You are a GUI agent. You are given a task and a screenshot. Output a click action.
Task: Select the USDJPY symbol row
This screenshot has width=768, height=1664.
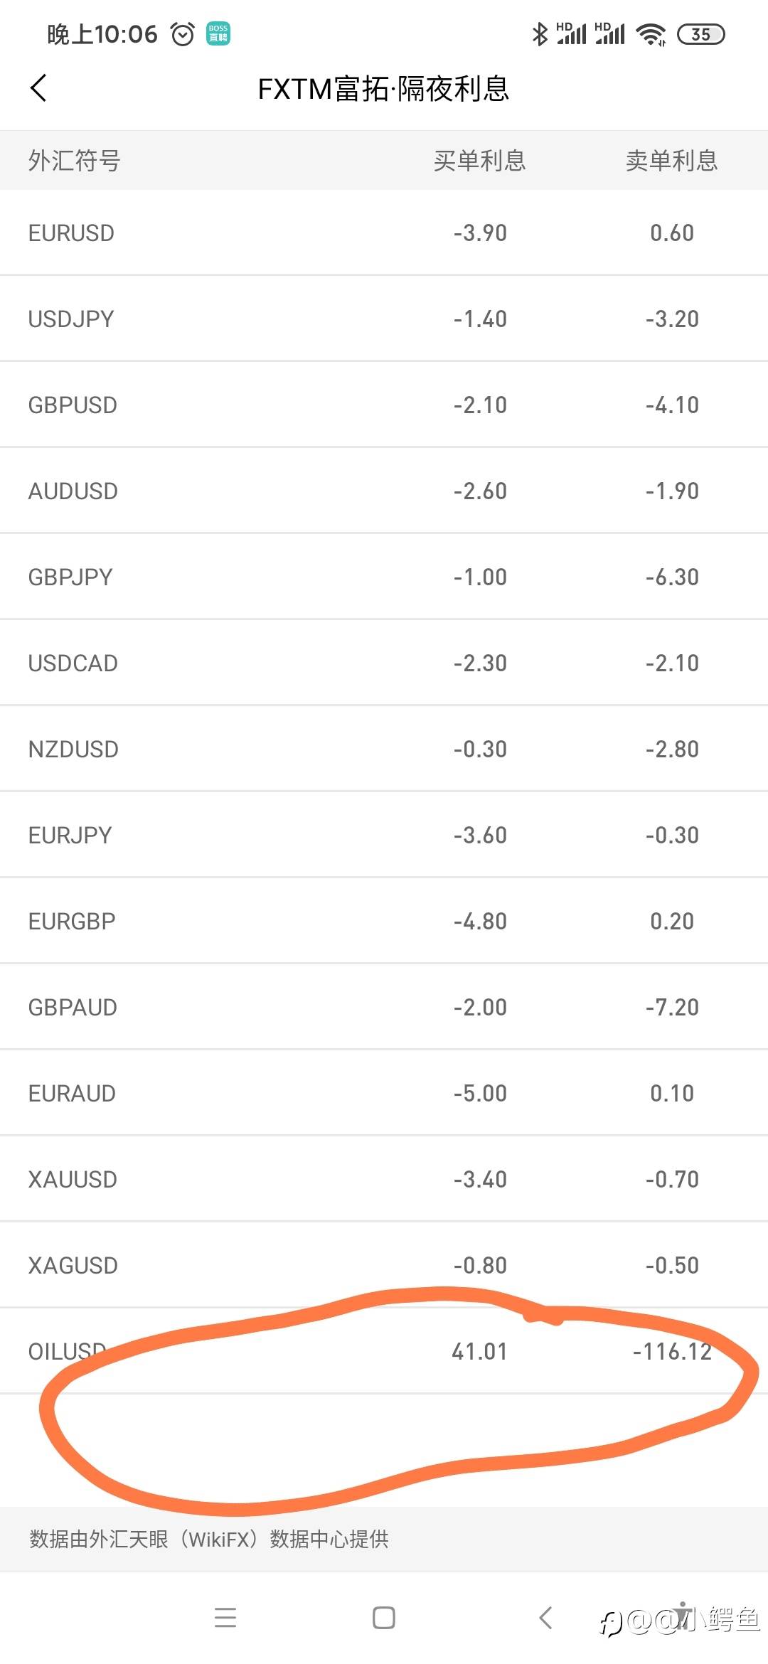(71, 319)
